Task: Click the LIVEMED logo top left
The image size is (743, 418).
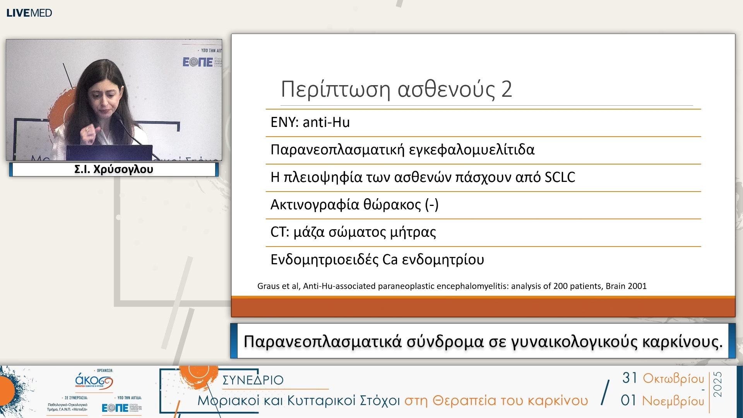Action: tap(29, 12)
